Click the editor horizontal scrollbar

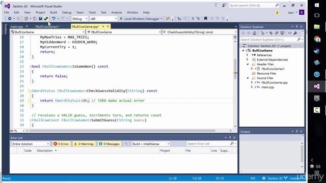122,131
